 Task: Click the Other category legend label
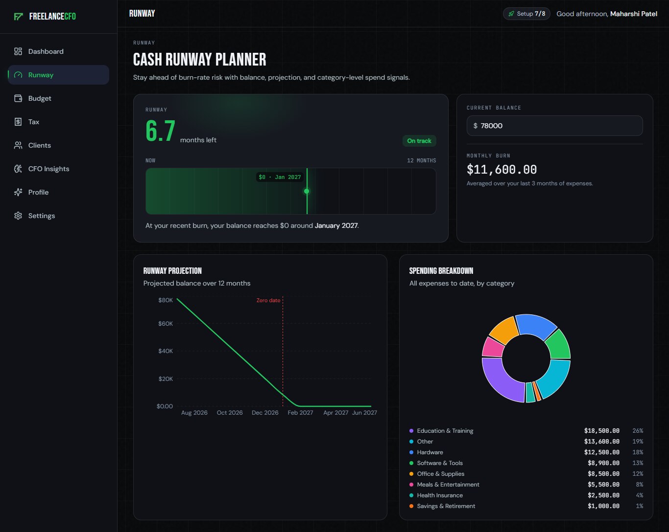coord(425,442)
